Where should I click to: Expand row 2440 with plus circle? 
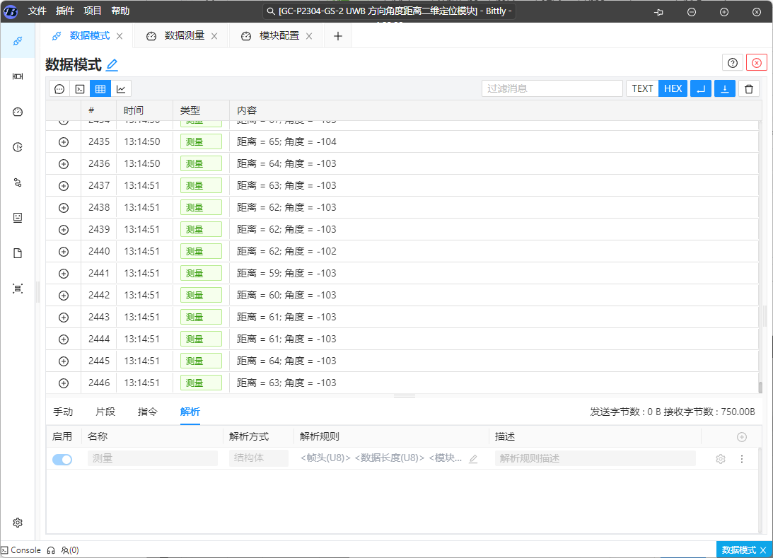pos(64,252)
